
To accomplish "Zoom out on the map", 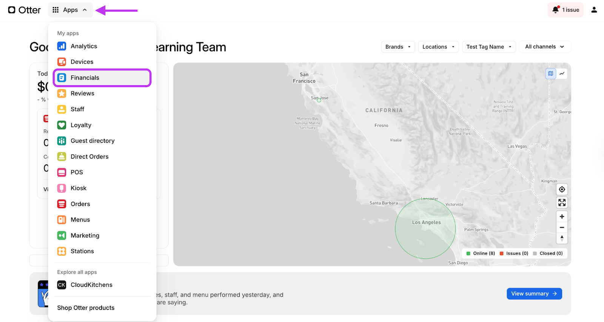I will click(x=562, y=227).
